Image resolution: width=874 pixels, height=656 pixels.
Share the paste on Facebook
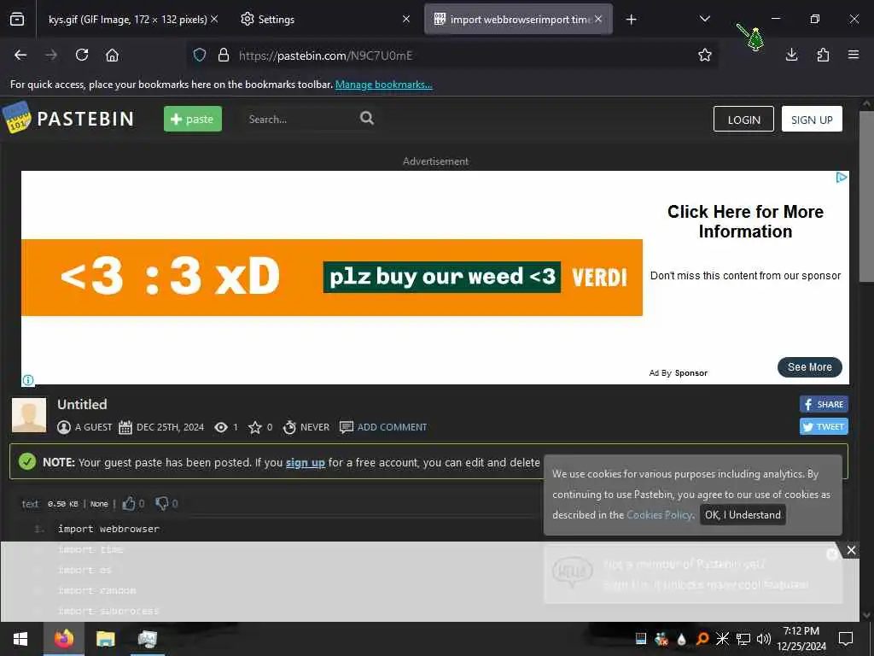point(824,404)
